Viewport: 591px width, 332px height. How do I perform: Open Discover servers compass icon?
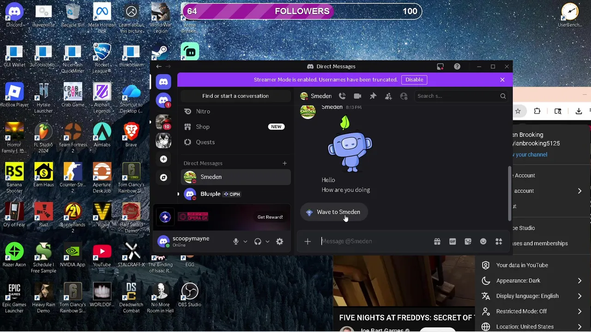pos(163,178)
